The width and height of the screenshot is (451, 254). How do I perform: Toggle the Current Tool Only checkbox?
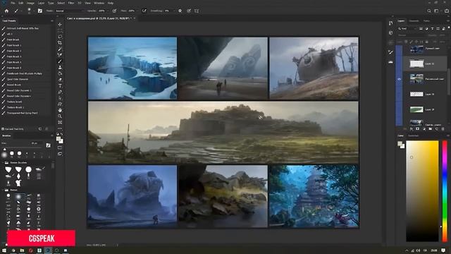[x=3, y=129]
